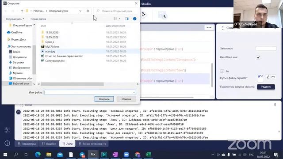Open view options dropdown arrow
The image size is (283, 159).
(120, 19)
